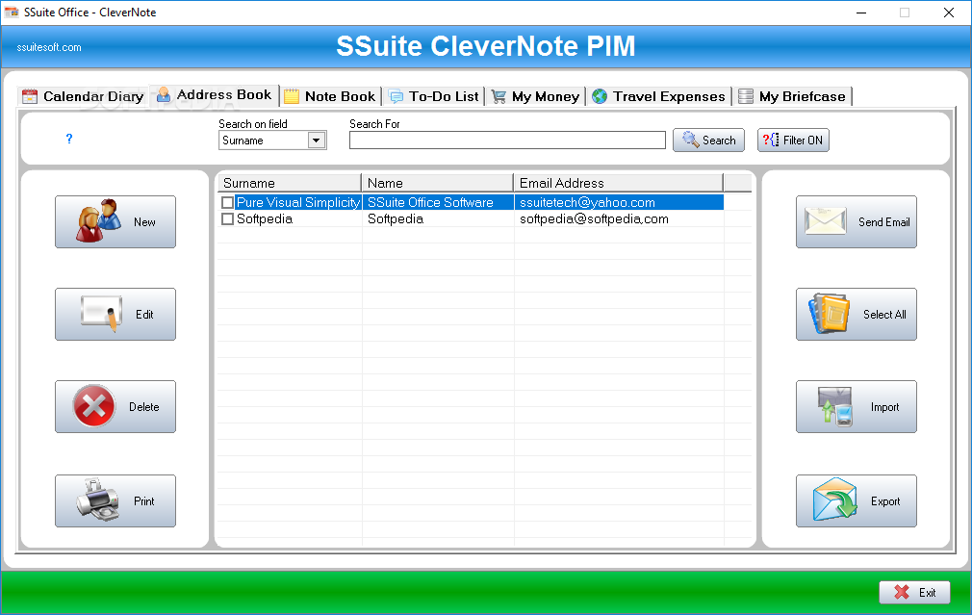
Task: Click the My Briefcase drawer icon
Action: [746, 96]
